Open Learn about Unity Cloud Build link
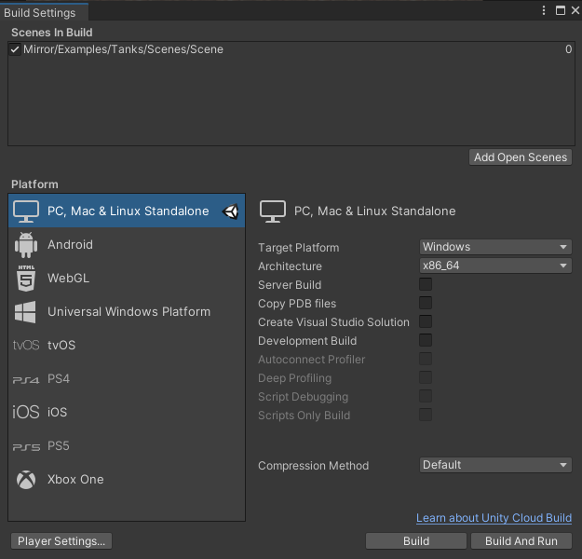This screenshot has height=559, width=582. click(x=494, y=518)
